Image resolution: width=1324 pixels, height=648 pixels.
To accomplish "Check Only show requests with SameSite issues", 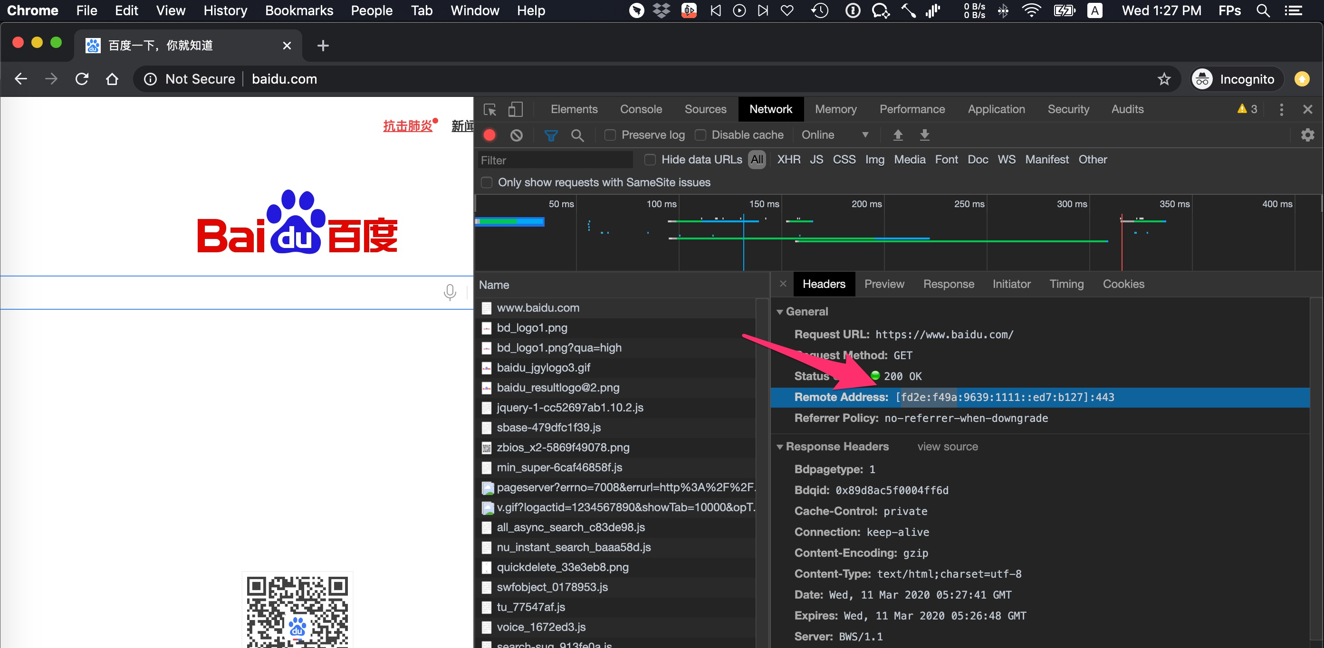I will click(486, 182).
